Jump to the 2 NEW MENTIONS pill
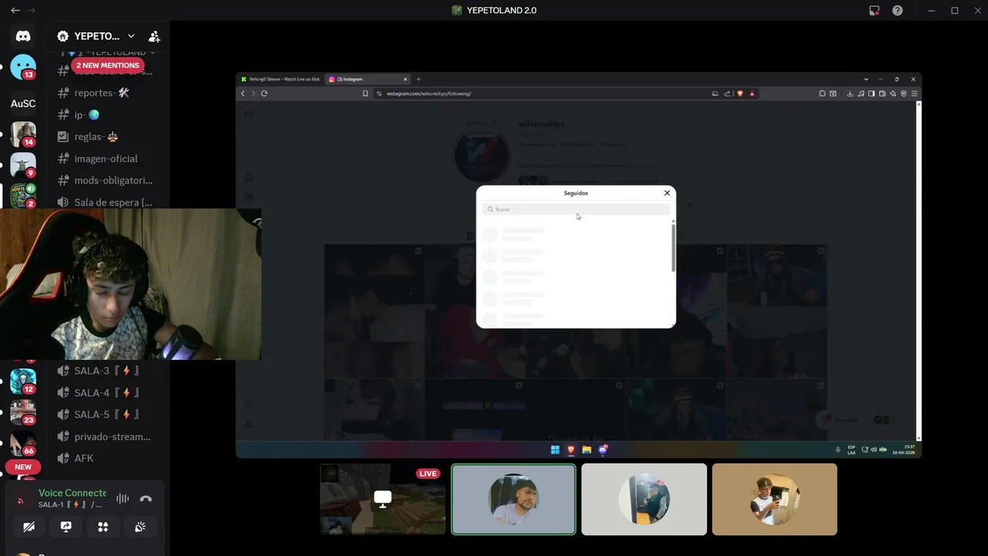Viewport: 988px width, 556px height. coord(107,66)
